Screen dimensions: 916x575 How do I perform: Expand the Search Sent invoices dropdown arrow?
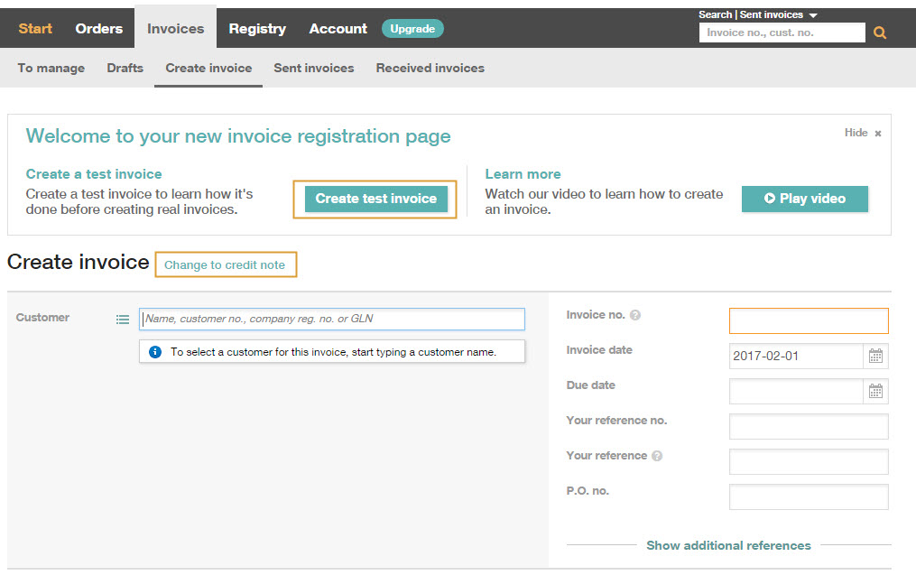(x=813, y=15)
